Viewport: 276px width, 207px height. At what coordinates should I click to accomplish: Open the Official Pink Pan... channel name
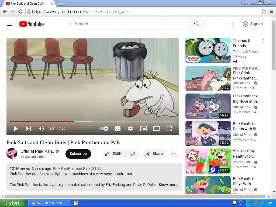tap(37, 151)
